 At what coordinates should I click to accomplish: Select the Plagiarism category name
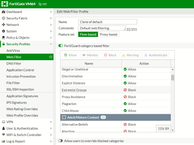69,104
